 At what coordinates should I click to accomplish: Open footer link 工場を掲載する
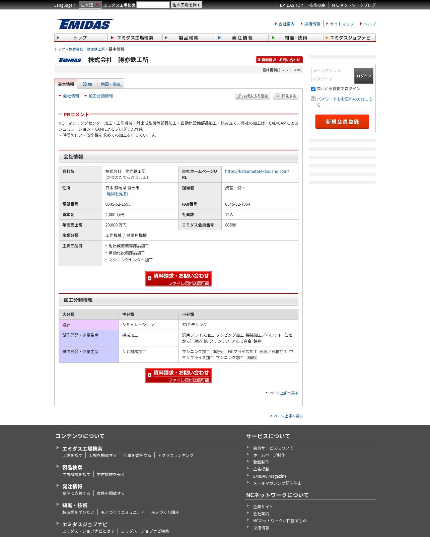coord(102,455)
